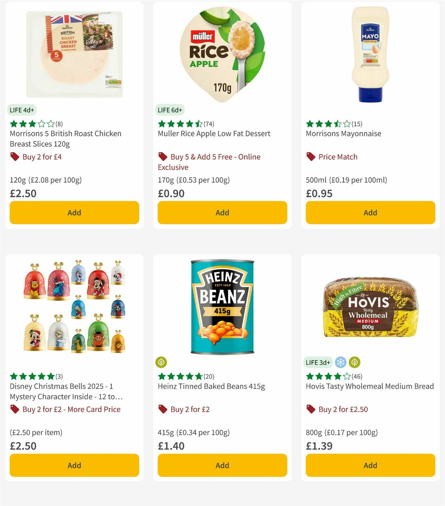Click the snowflake icon on Hovis bread

[x=340, y=362]
